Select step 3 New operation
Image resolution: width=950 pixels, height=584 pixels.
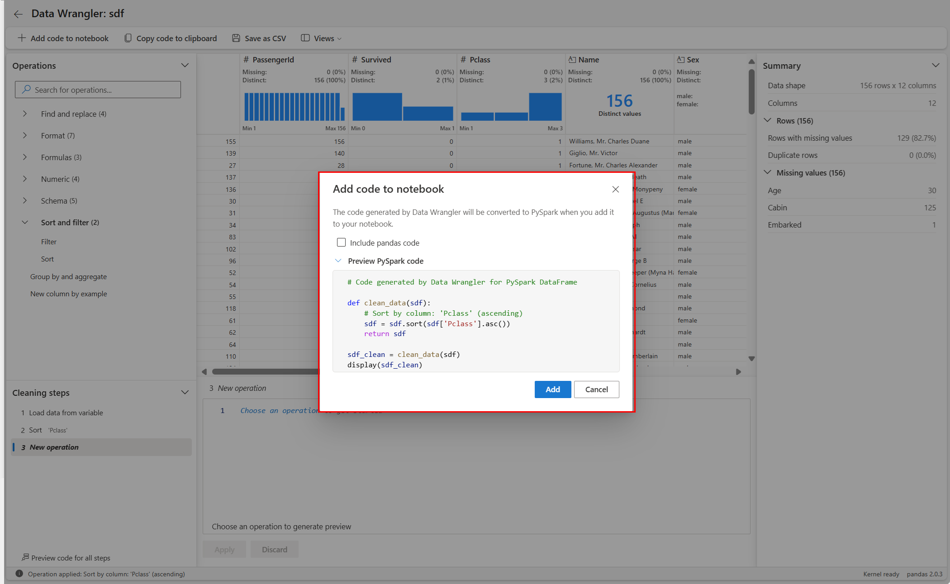101,447
